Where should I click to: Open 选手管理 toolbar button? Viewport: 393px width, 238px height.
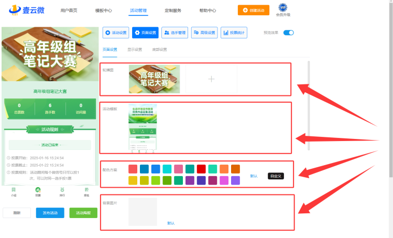[174, 33]
